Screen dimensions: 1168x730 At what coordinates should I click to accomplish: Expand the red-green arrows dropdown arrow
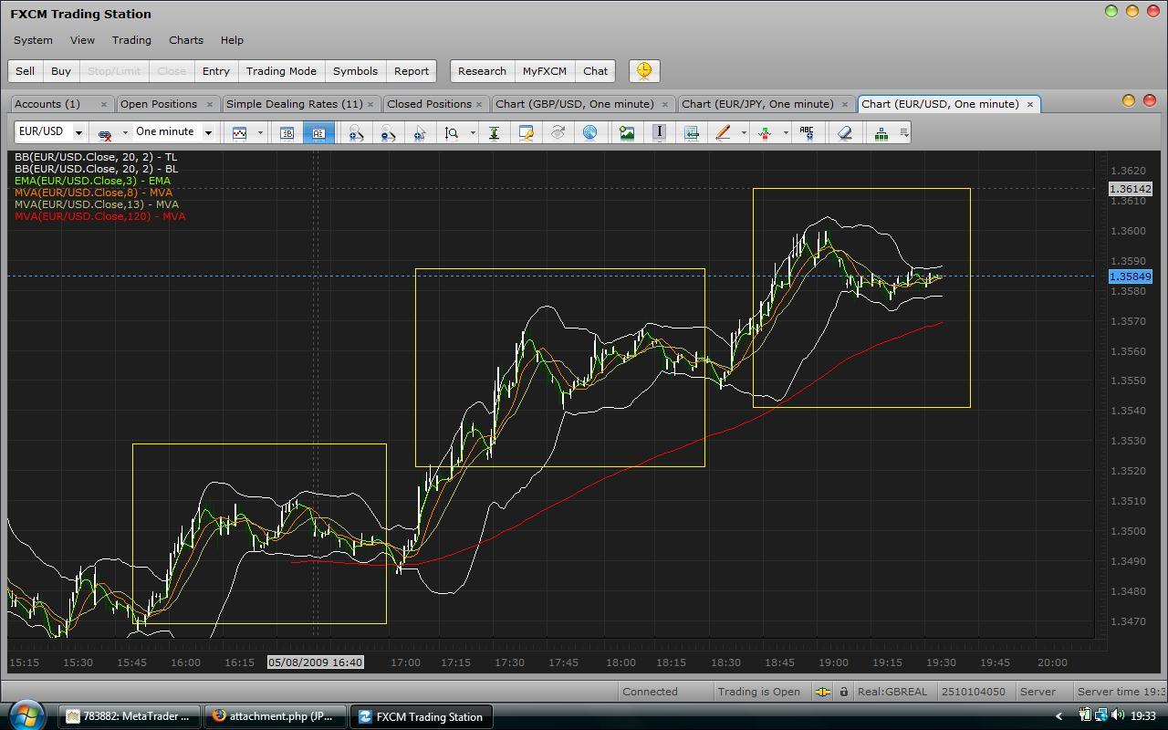[786, 133]
